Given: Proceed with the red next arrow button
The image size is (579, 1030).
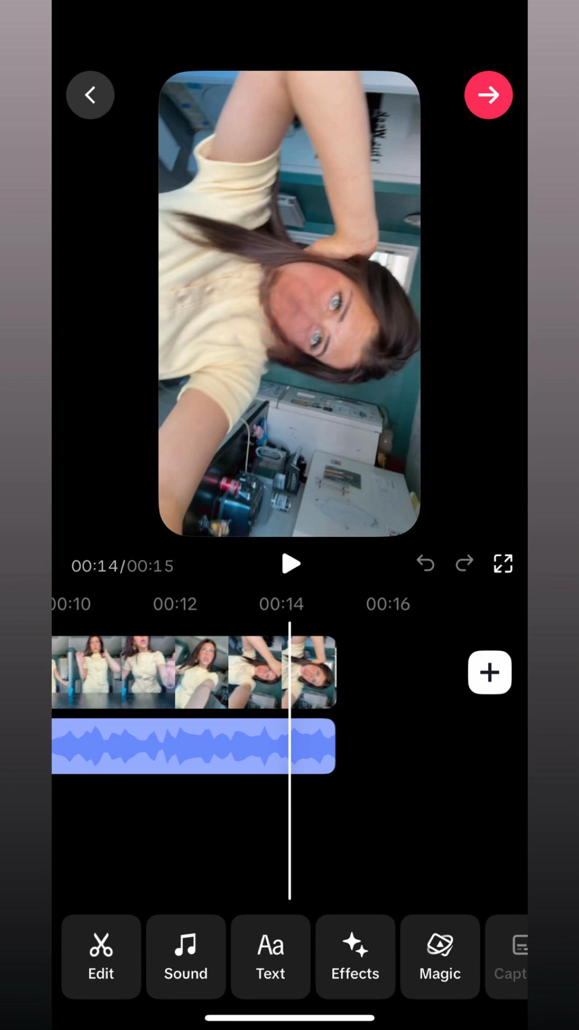Looking at the screenshot, I should pyautogui.click(x=488, y=95).
